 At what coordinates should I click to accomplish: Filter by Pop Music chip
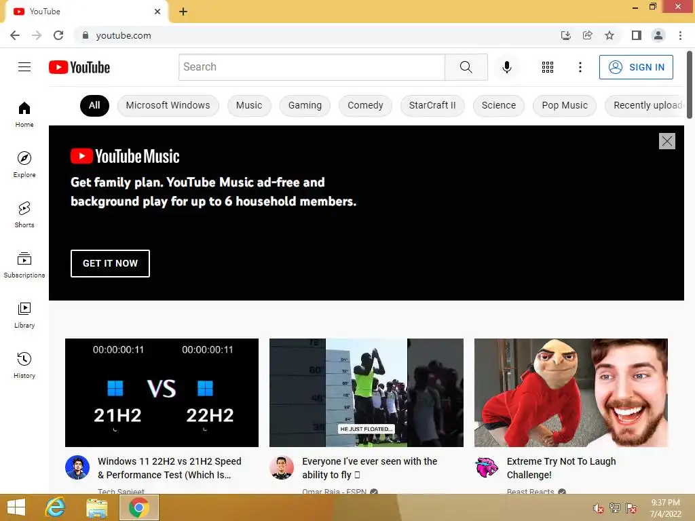pos(565,105)
